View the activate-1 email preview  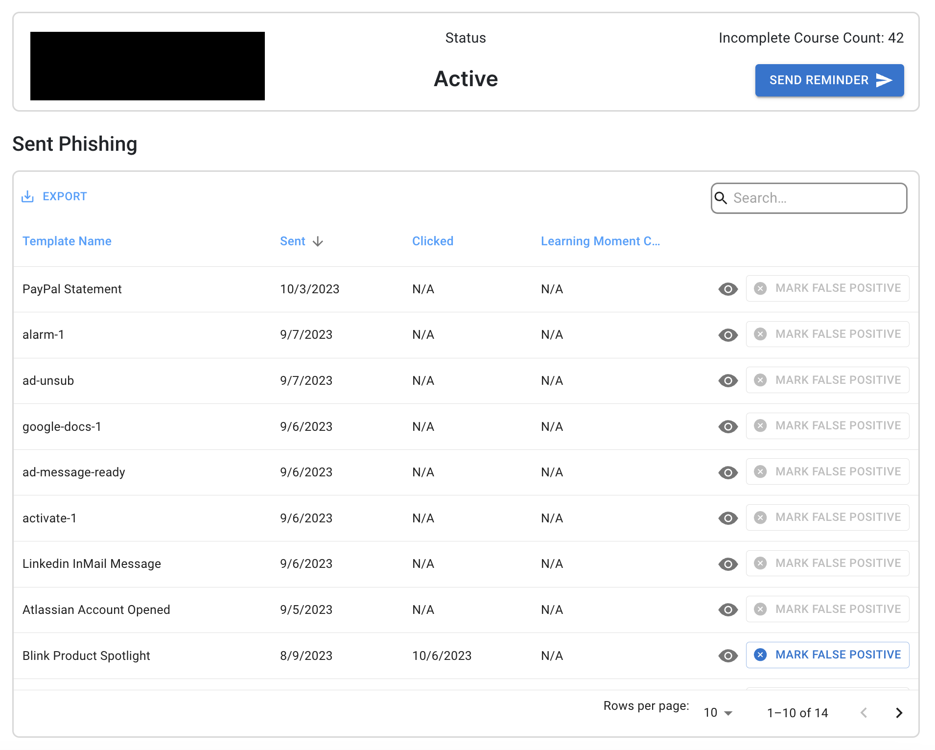(728, 518)
